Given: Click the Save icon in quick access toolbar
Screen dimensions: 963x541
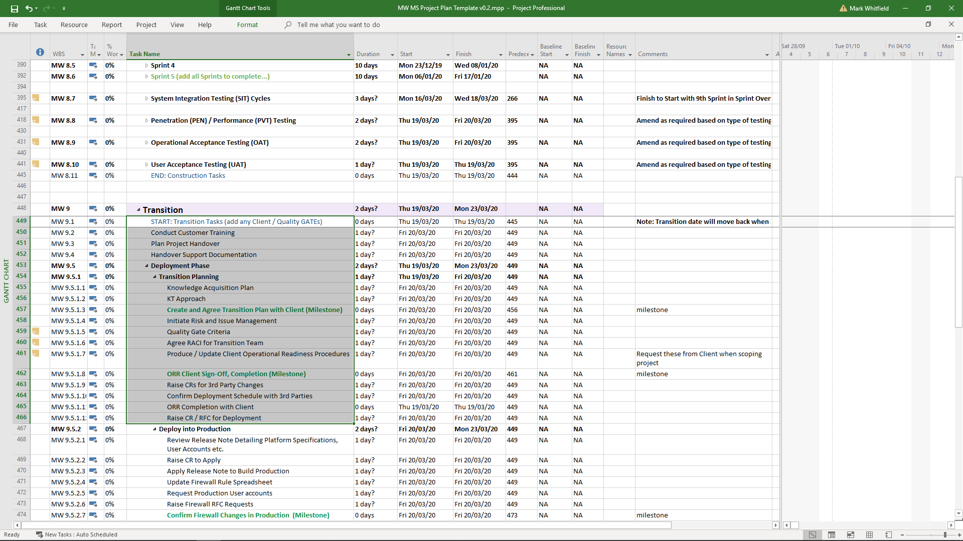Looking at the screenshot, I should 14,9.
